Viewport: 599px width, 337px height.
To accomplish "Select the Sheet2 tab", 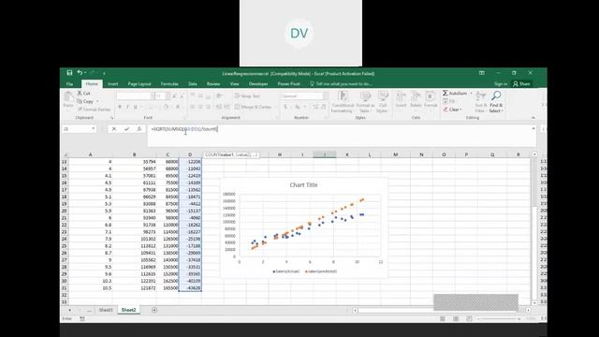I will pyautogui.click(x=129, y=310).
